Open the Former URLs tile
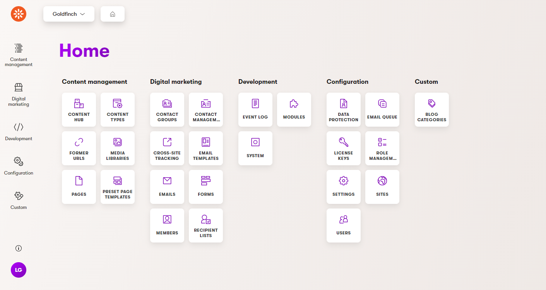Viewport: 546px width, 290px height. [79, 148]
